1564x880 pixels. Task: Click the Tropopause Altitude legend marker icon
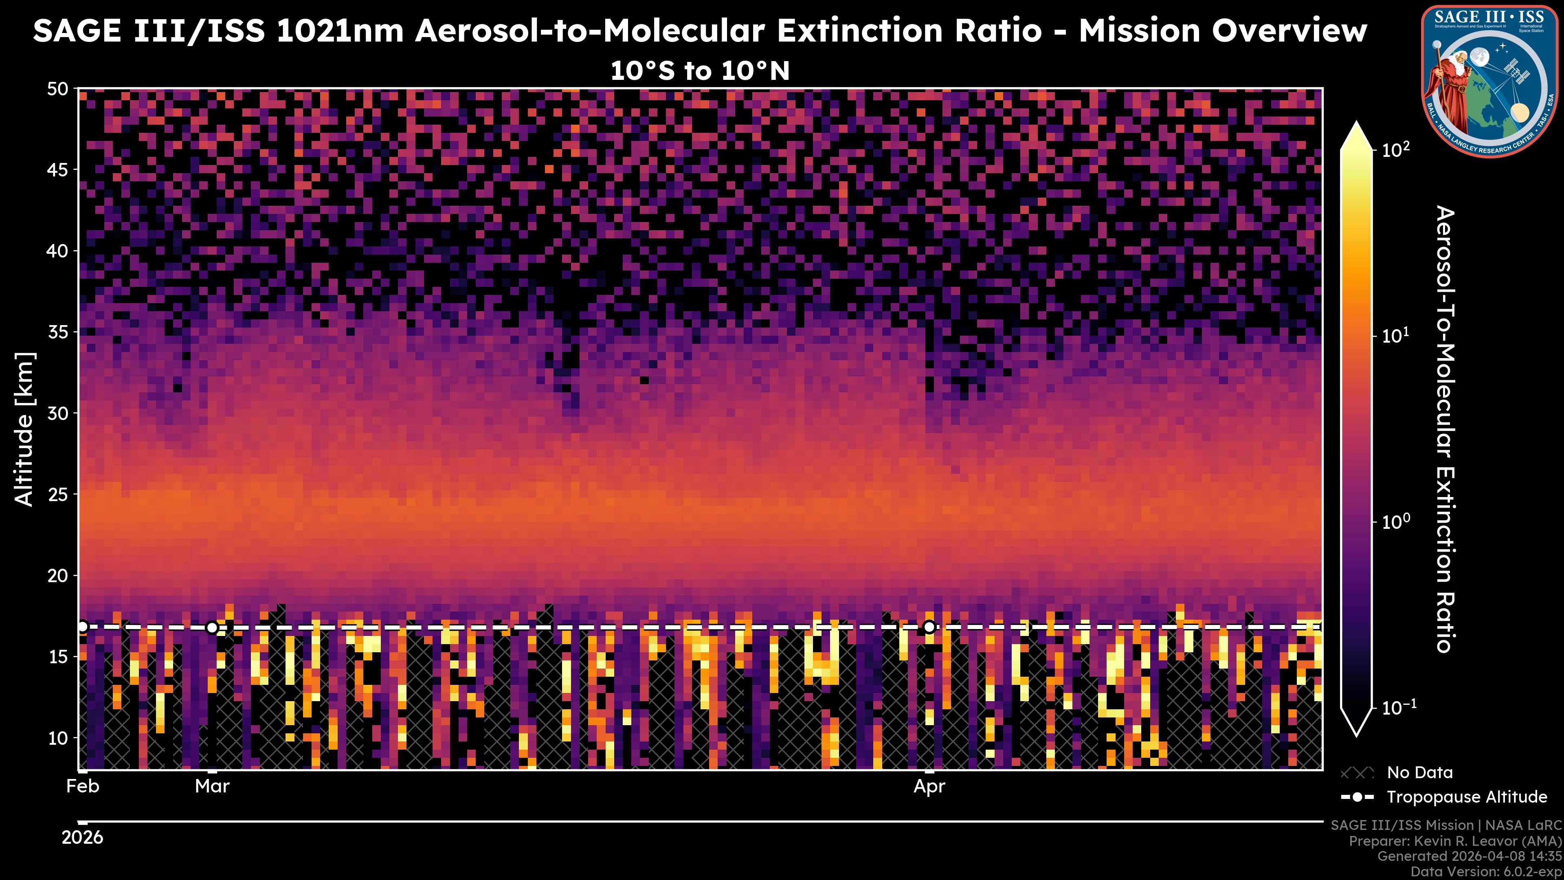pyautogui.click(x=1357, y=797)
